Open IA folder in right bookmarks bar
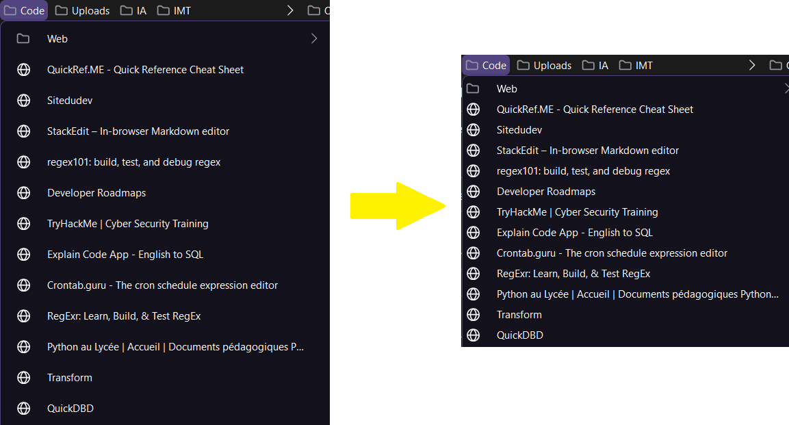This screenshot has width=789, height=425. pyautogui.click(x=595, y=66)
